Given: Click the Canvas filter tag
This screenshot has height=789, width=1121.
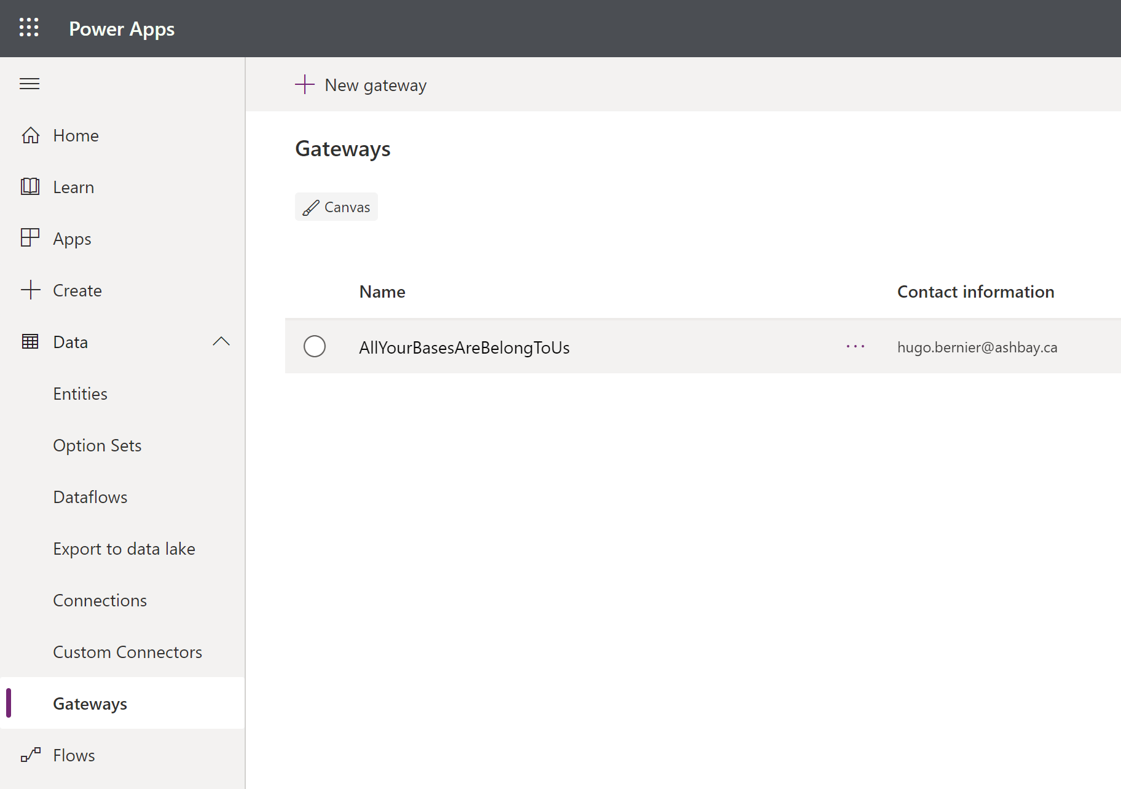Looking at the screenshot, I should point(336,207).
